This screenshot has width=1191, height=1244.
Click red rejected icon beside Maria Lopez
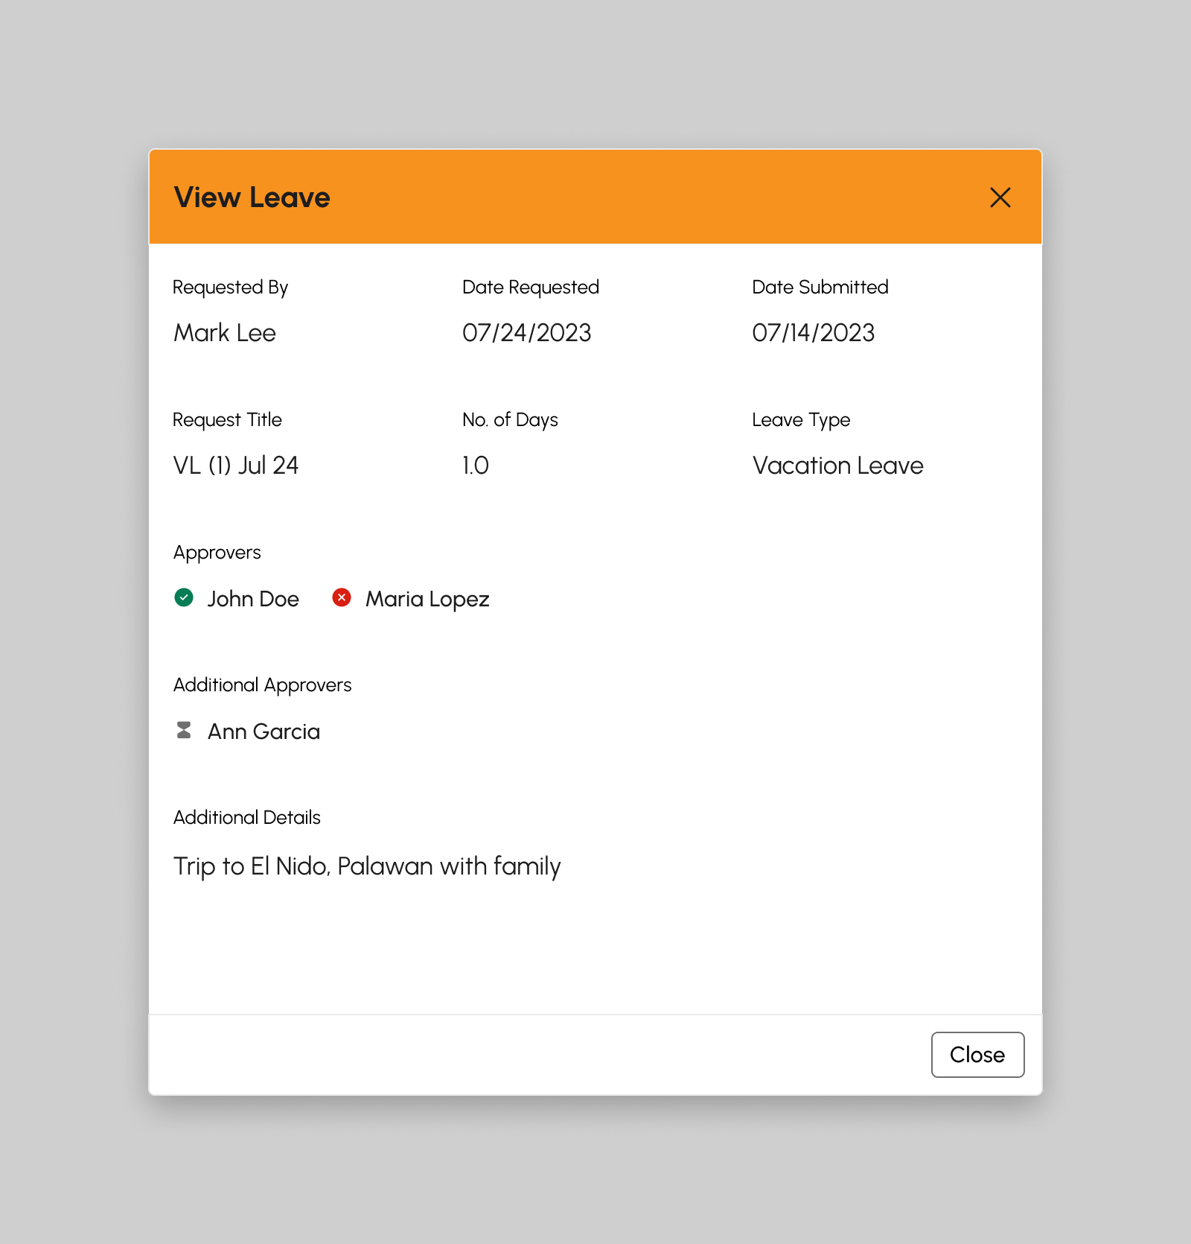point(342,597)
